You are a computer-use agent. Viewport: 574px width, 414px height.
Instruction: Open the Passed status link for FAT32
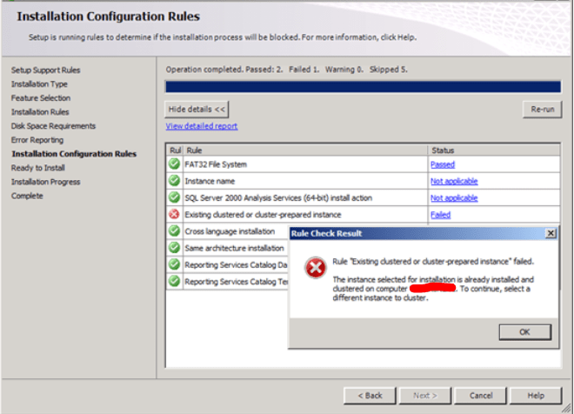(442, 164)
